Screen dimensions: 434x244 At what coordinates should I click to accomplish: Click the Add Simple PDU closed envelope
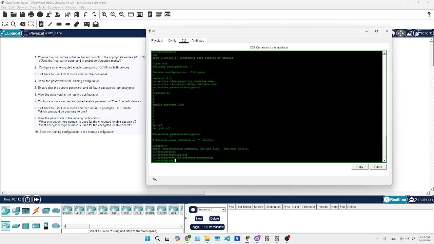click(x=87, y=24)
